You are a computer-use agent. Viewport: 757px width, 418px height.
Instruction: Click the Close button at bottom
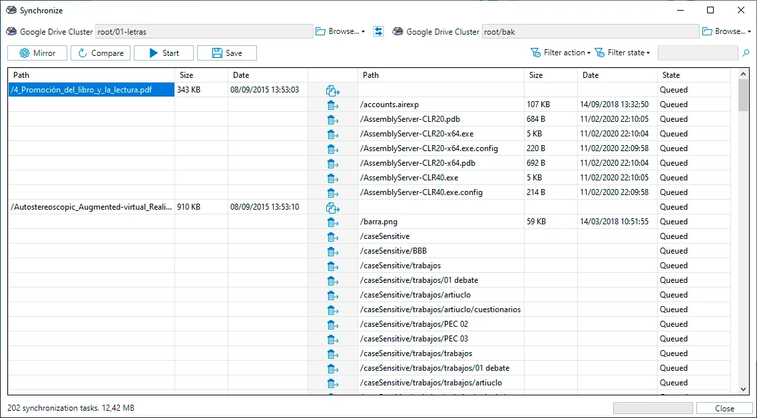(724, 408)
